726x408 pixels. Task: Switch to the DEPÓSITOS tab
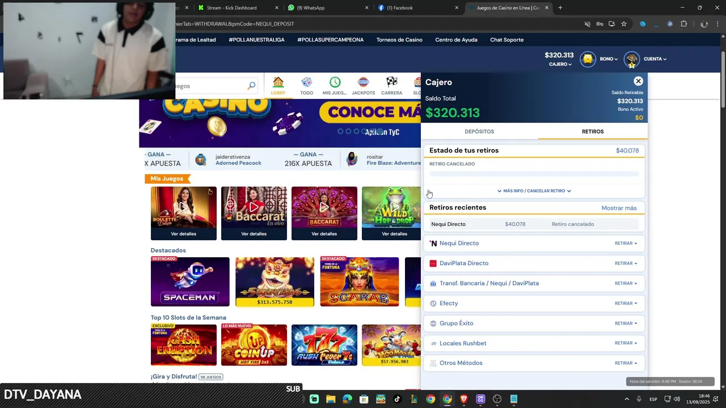pos(479,131)
